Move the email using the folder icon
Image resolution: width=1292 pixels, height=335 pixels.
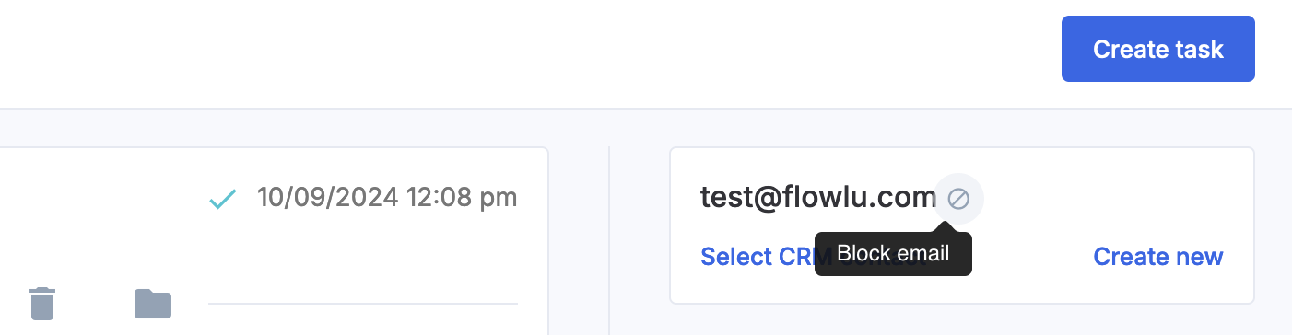(153, 303)
